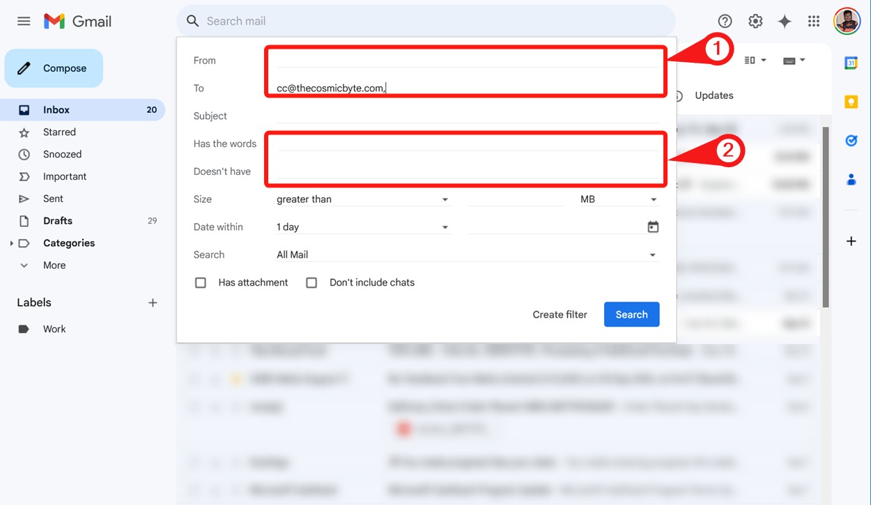Image resolution: width=871 pixels, height=505 pixels.
Task: Open Google Calendar from the right side panel
Action: point(851,63)
